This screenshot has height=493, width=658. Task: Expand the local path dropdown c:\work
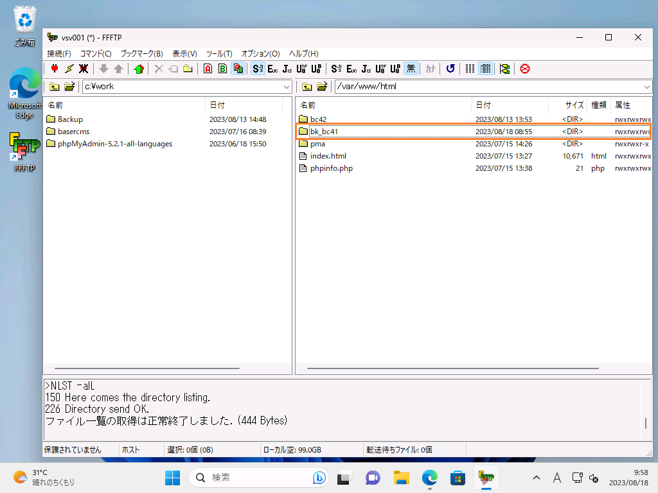tap(287, 87)
